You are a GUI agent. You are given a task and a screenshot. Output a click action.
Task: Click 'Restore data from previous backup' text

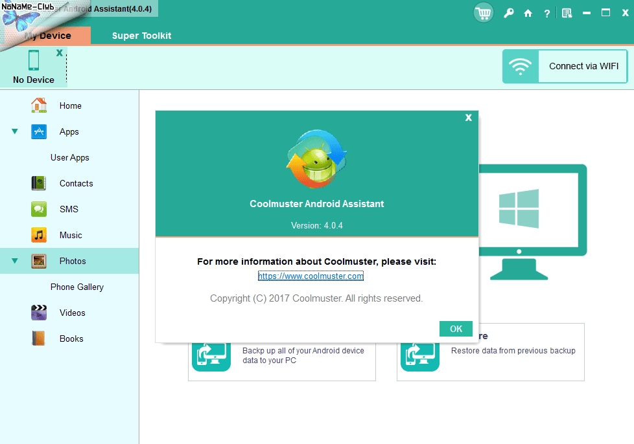pos(513,351)
